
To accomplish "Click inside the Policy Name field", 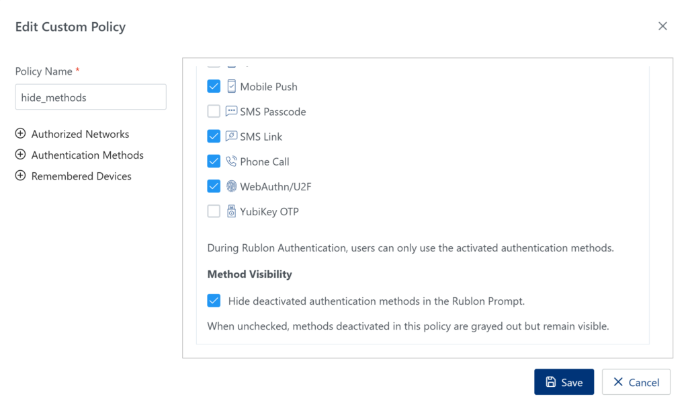I will (x=90, y=97).
